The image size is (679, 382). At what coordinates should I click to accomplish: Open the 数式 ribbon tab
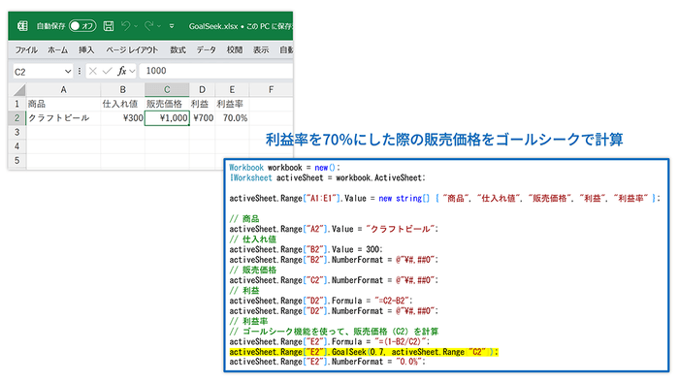tap(178, 50)
